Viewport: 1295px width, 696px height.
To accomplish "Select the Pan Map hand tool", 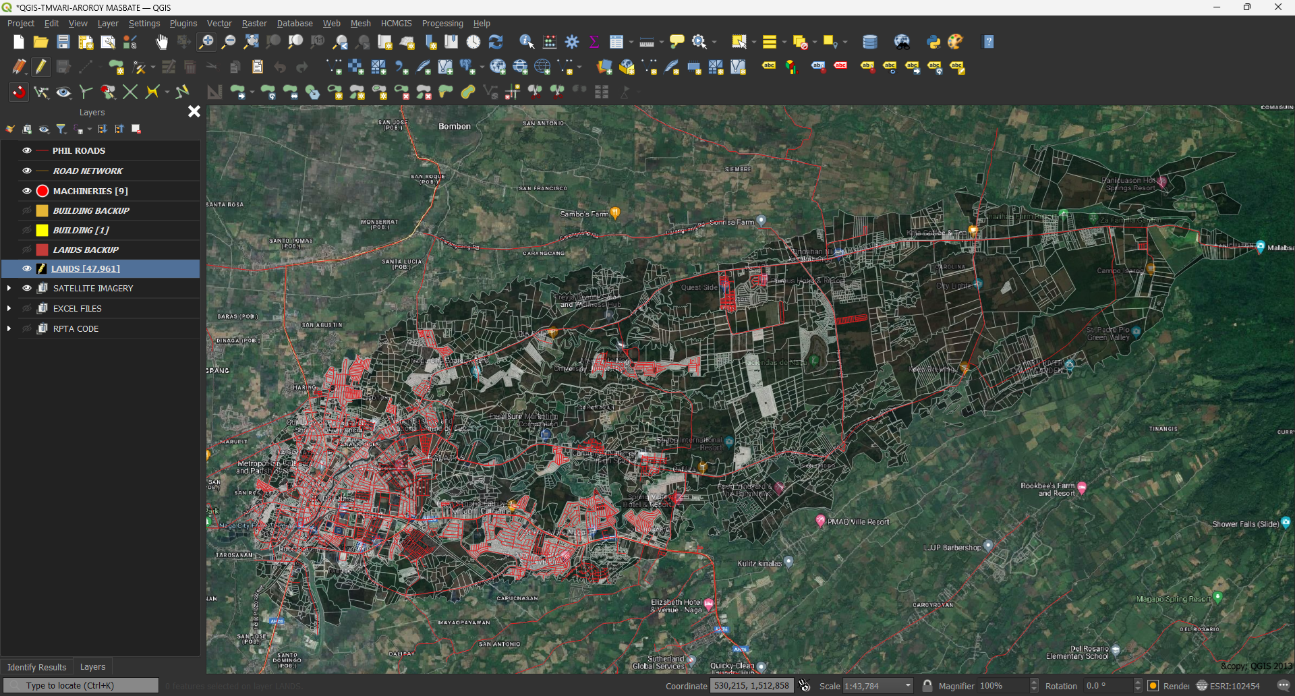I will coord(161,42).
